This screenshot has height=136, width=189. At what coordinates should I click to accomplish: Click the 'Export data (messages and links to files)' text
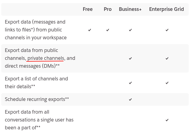(35, 22)
